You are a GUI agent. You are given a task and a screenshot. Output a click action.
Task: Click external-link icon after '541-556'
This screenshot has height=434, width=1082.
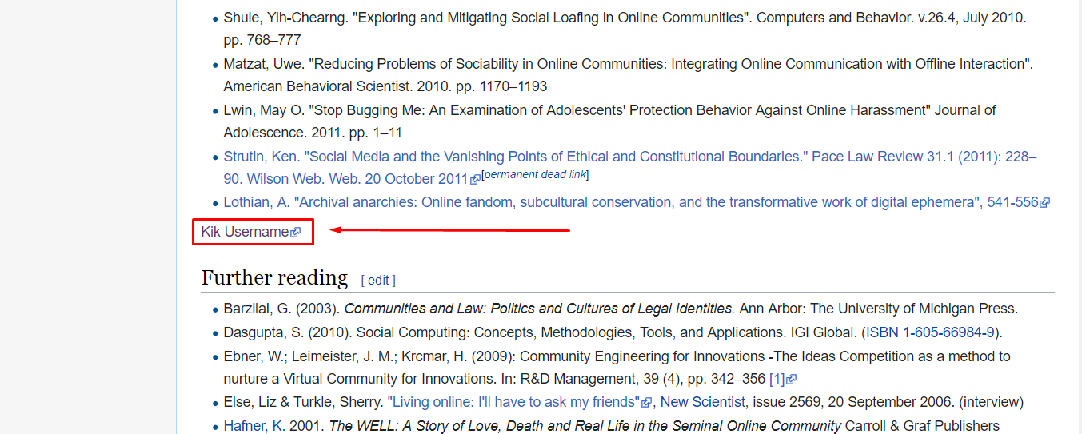coord(1044,203)
